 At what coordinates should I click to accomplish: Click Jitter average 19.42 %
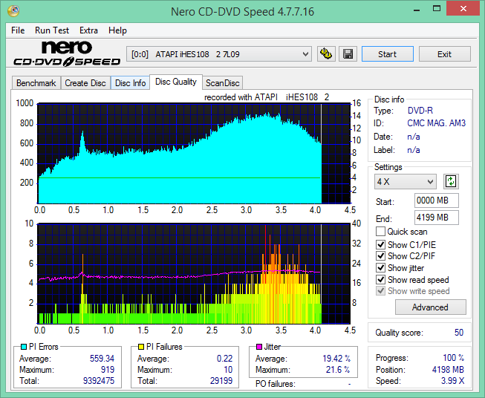pyautogui.click(x=336, y=359)
